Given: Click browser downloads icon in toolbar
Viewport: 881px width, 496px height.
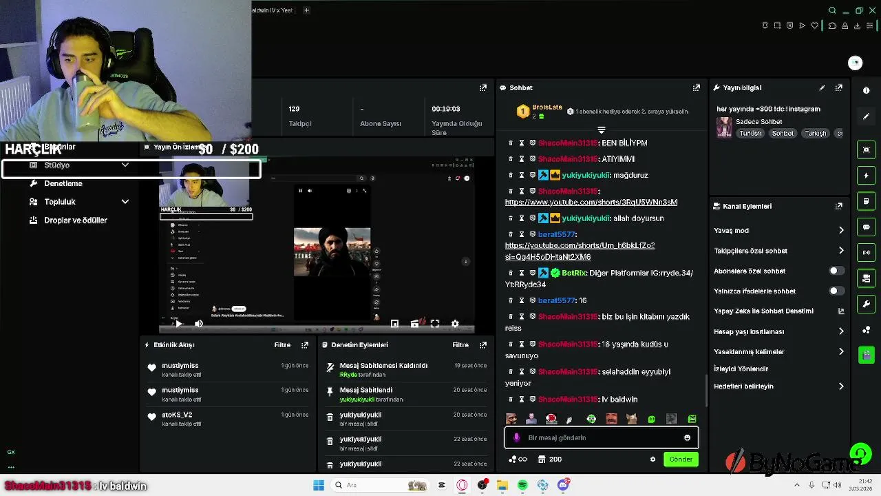Looking at the screenshot, I should pos(858,25).
